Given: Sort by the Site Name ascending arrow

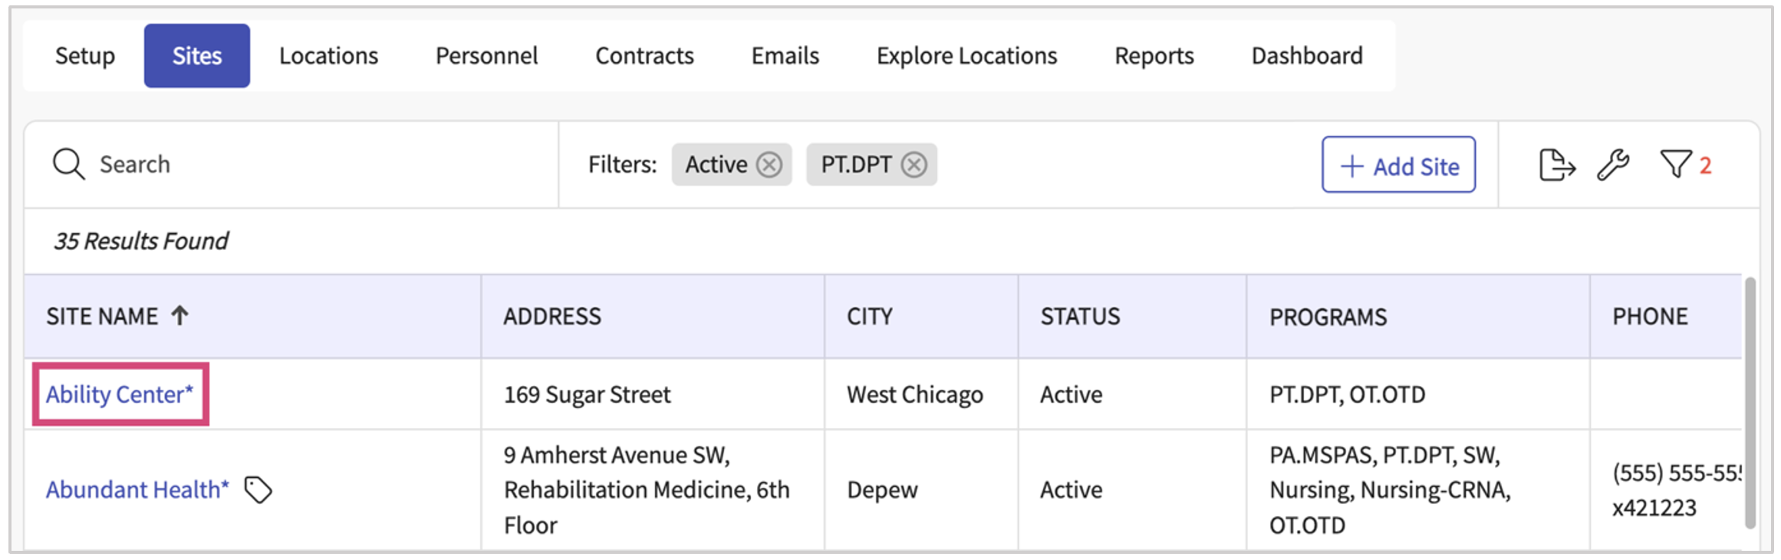Looking at the screenshot, I should tap(179, 316).
